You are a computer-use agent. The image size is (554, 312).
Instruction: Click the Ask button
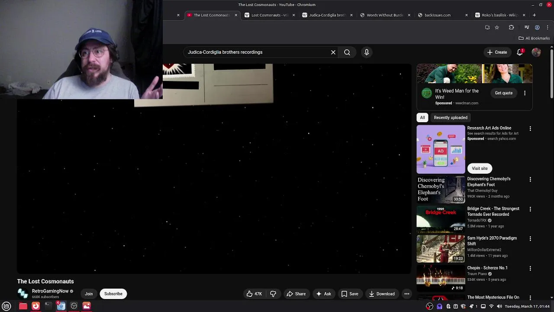coord(324,294)
